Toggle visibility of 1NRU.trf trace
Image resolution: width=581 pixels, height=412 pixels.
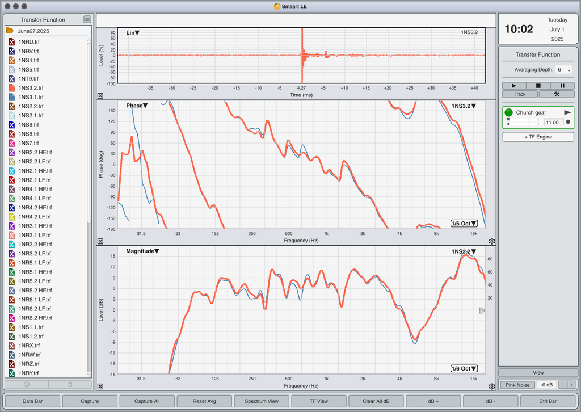pos(11,42)
